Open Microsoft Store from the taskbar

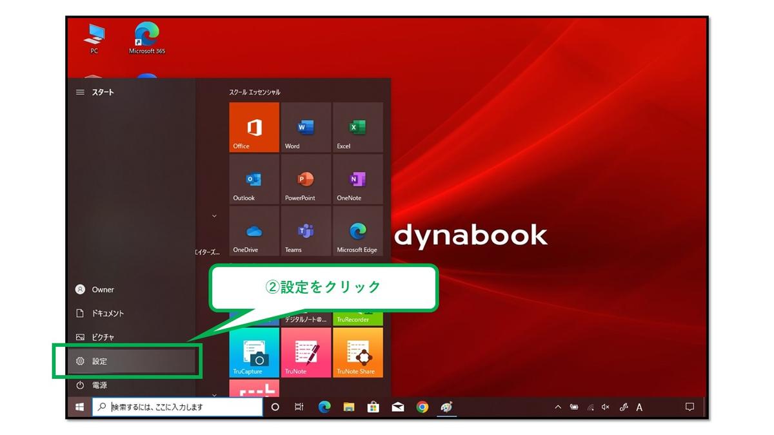(x=373, y=407)
